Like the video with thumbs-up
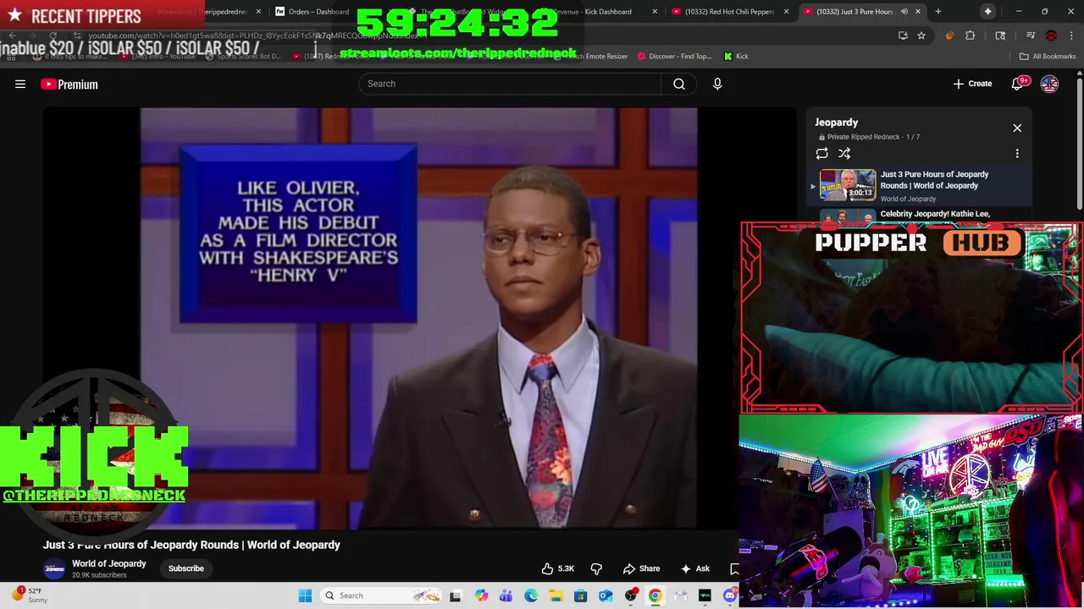1084x609 pixels. (x=558, y=568)
